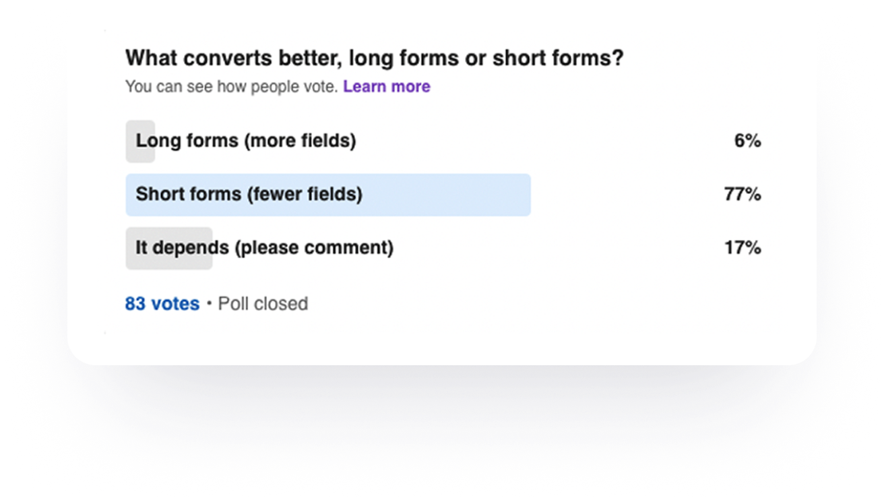Click the Long forms option text label

click(x=246, y=141)
